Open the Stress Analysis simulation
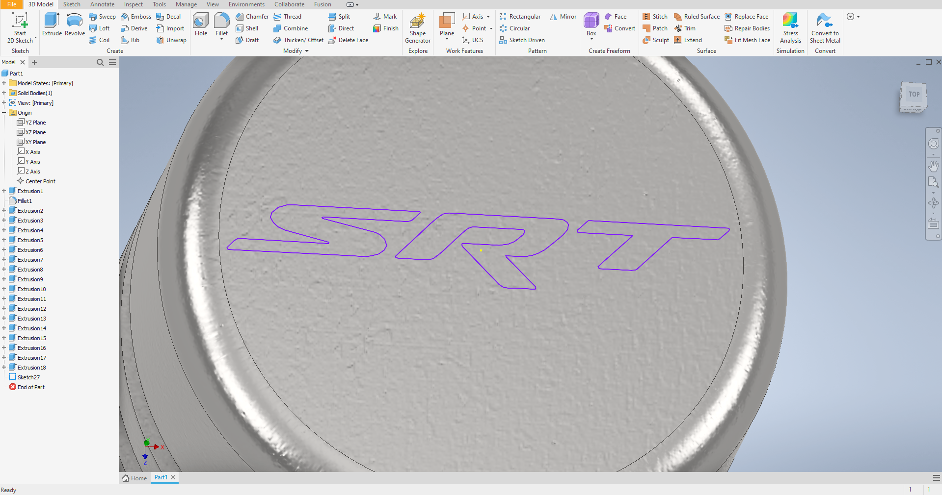 790,28
